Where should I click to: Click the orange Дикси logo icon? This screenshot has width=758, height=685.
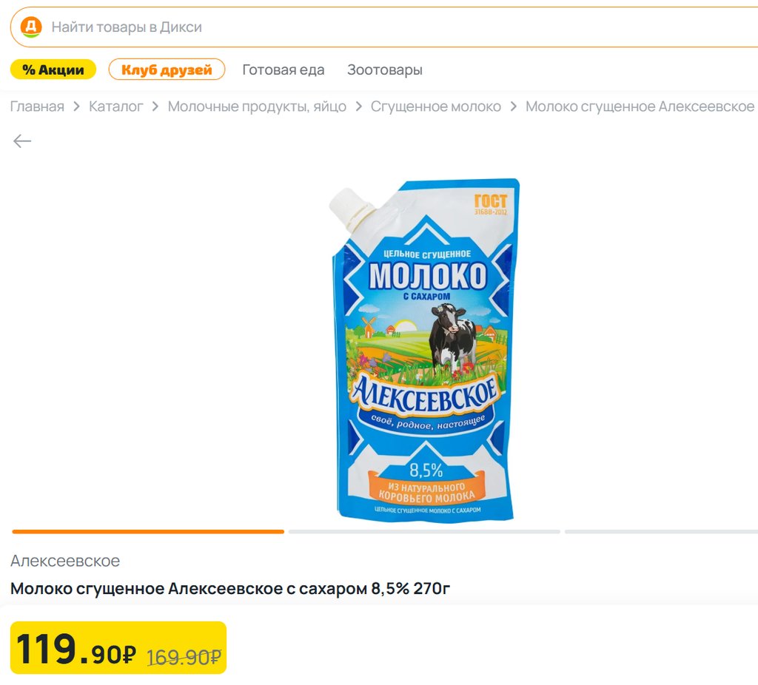[x=31, y=27]
